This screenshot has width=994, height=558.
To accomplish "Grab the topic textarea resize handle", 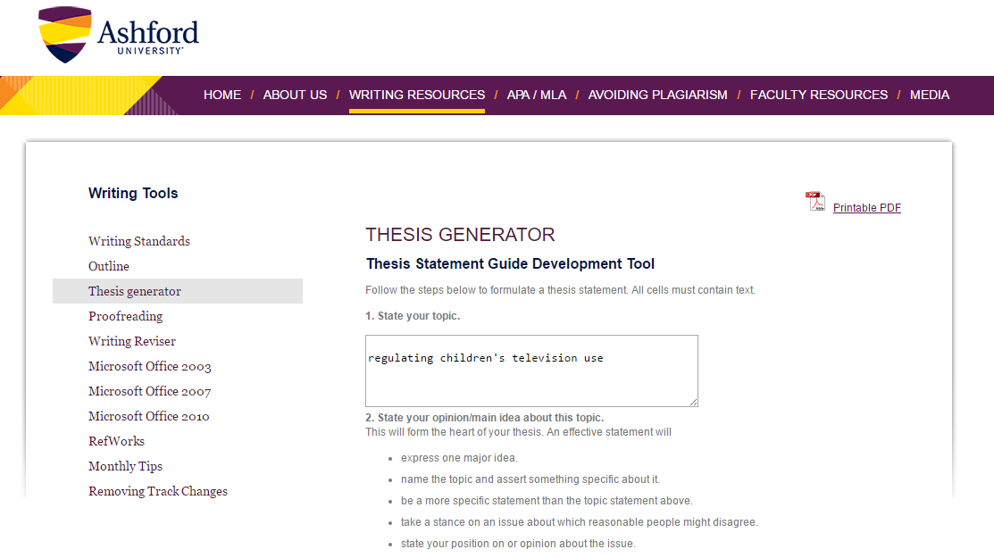I will (692, 402).
